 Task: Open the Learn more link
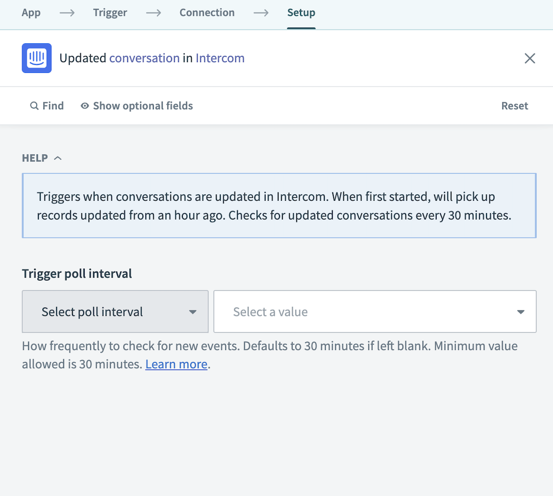point(176,364)
